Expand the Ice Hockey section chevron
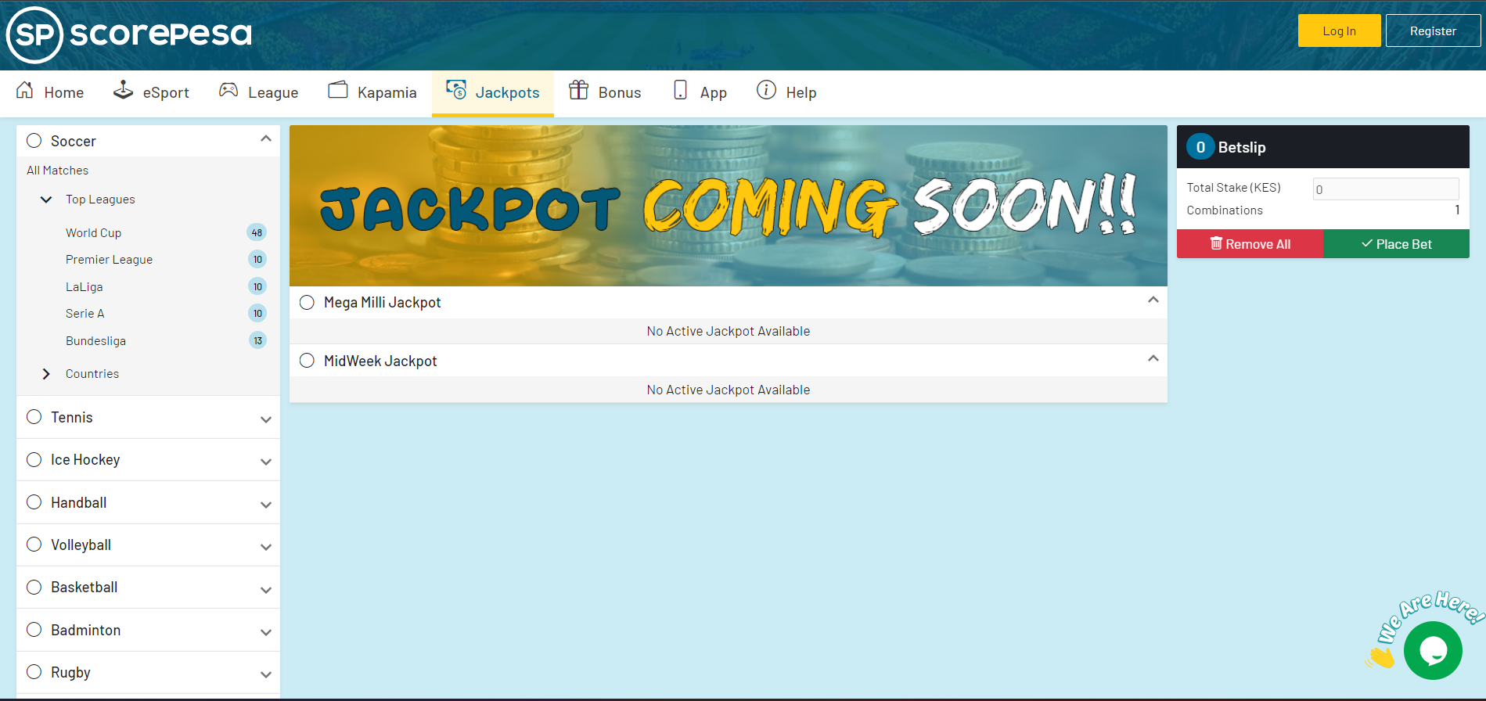1486x701 pixels. [266, 462]
